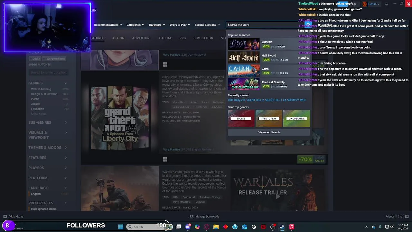Image resolution: width=412 pixels, height=232 pixels.
Task: Click the microphone tray icon
Action: coord(380,227)
